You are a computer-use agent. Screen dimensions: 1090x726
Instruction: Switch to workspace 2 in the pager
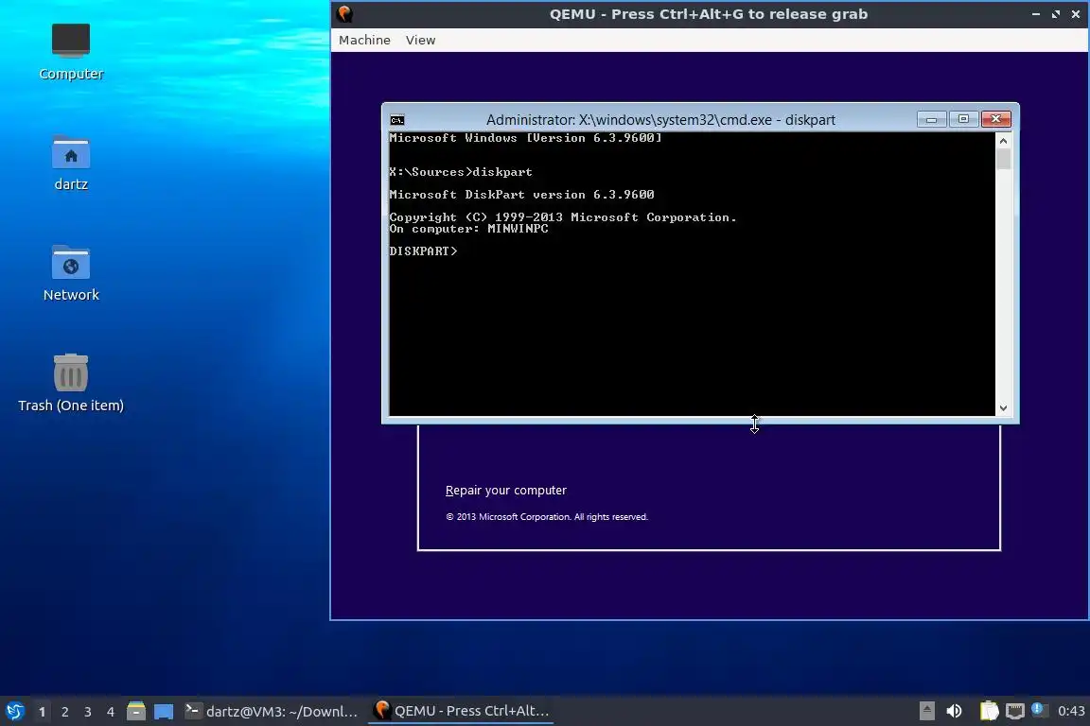point(65,712)
